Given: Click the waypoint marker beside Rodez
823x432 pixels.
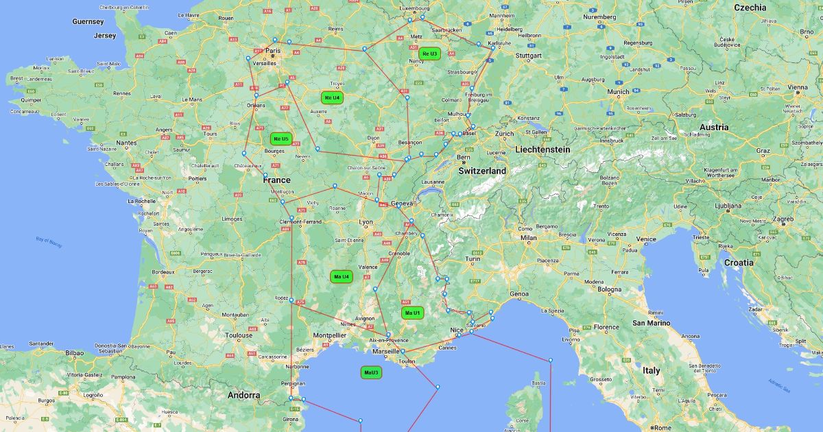Looking at the screenshot, I should point(291,300).
